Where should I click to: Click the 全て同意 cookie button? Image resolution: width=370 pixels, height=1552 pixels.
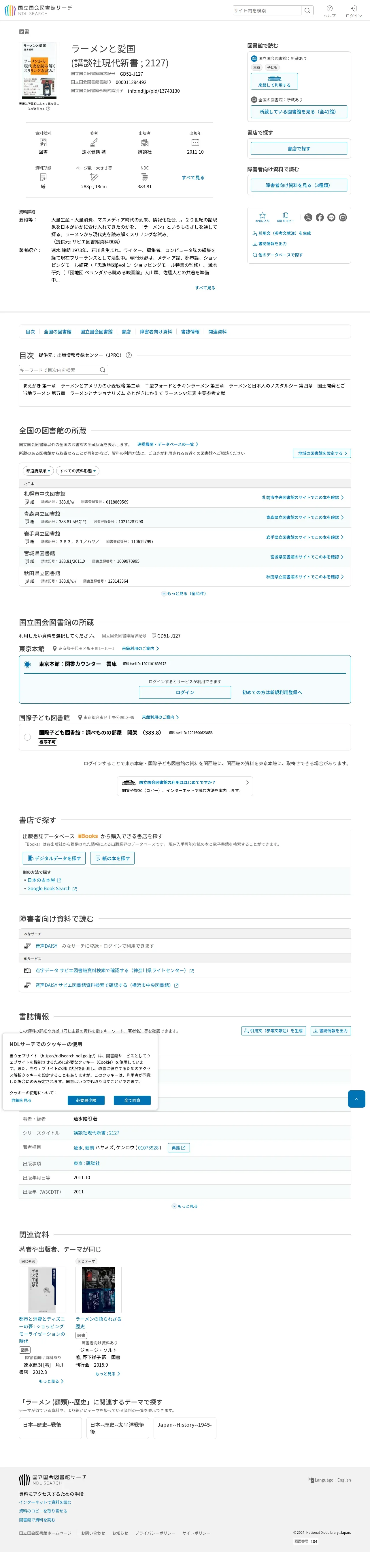(x=132, y=1100)
